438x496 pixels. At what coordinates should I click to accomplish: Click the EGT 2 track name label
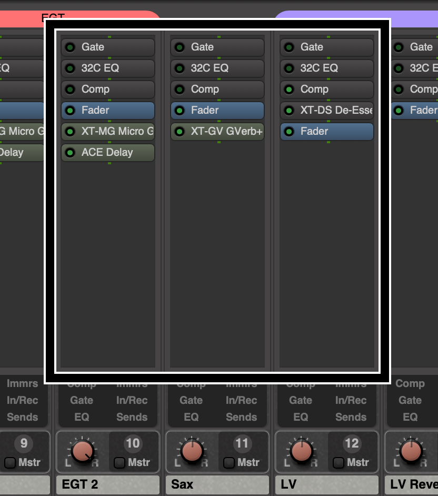click(108, 484)
